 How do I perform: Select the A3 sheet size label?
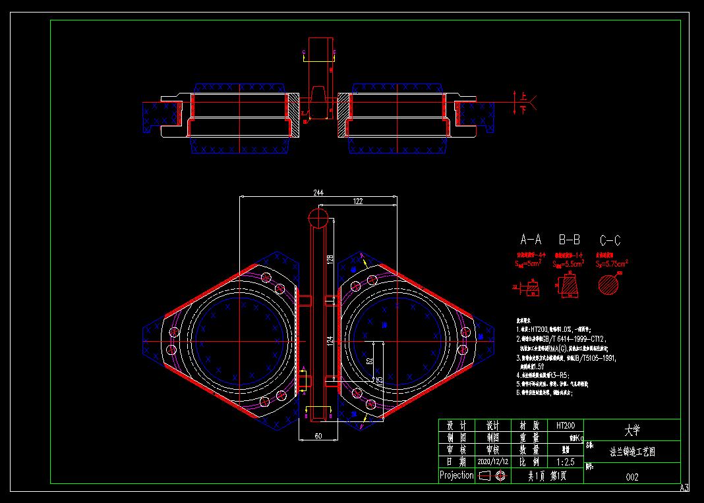[x=685, y=488]
